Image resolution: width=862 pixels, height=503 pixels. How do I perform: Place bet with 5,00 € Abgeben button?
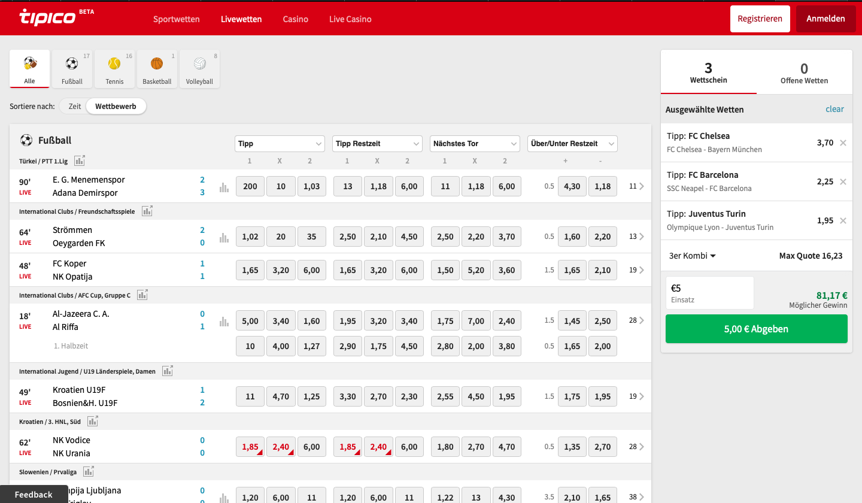(756, 329)
